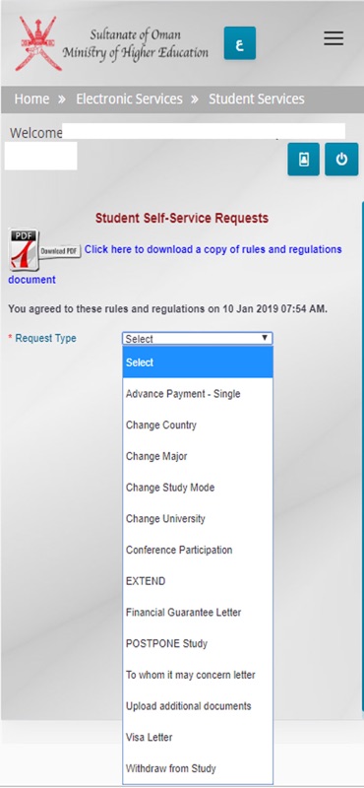Open the profile card icon button

click(303, 160)
